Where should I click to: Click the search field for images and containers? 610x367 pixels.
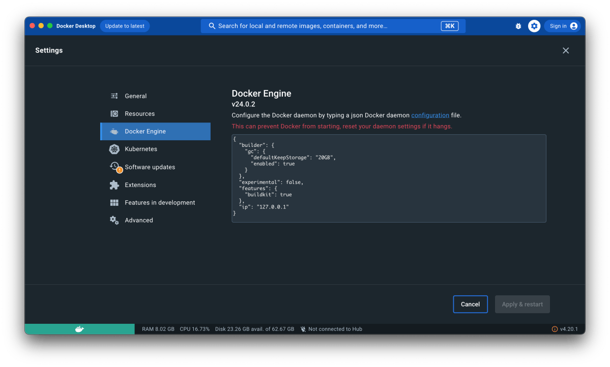[333, 26]
